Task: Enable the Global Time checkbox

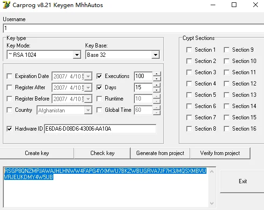Action: (99, 110)
